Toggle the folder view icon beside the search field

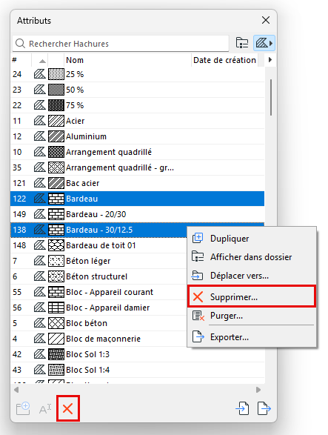pos(242,43)
